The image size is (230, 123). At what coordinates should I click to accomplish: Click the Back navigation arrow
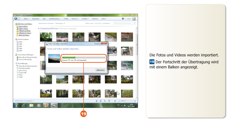coord(16,19)
